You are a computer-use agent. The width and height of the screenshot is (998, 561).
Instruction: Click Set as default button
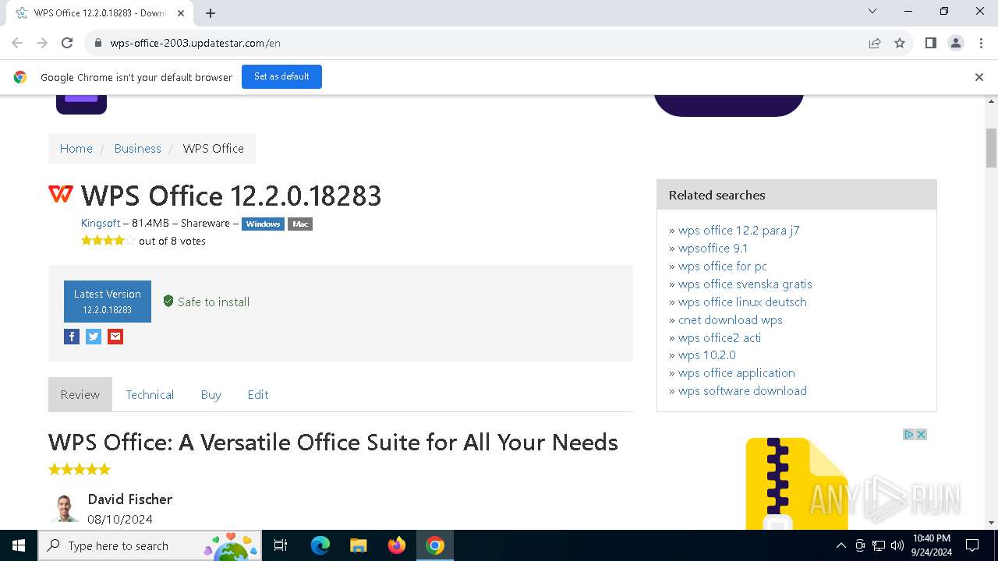[x=281, y=76]
